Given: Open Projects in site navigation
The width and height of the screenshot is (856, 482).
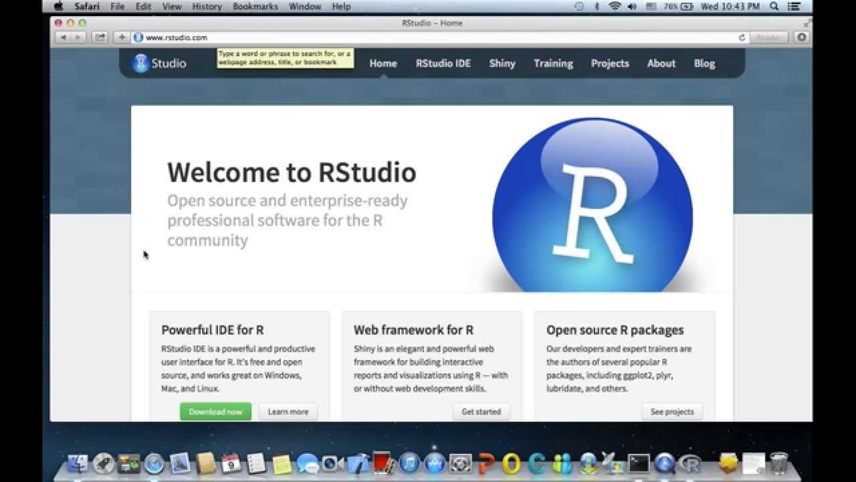Looking at the screenshot, I should (x=610, y=63).
